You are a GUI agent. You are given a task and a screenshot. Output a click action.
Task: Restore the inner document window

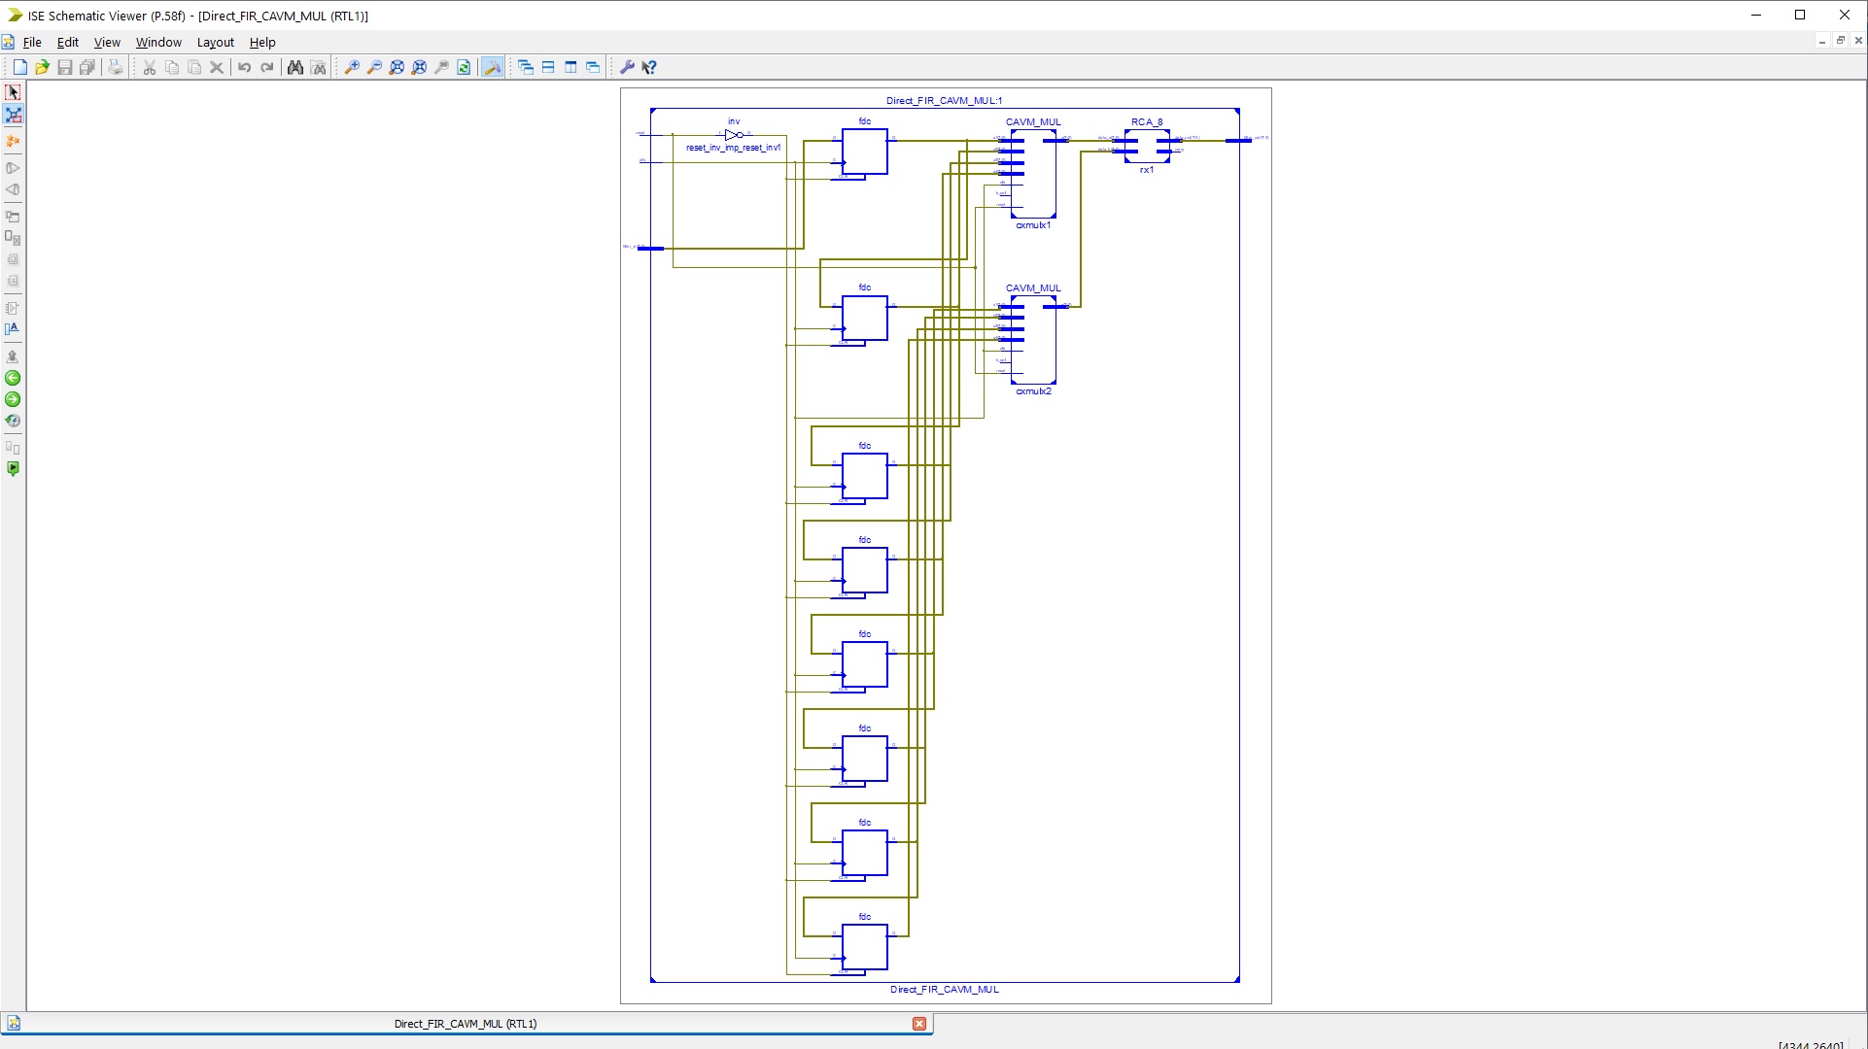pos(1840,41)
